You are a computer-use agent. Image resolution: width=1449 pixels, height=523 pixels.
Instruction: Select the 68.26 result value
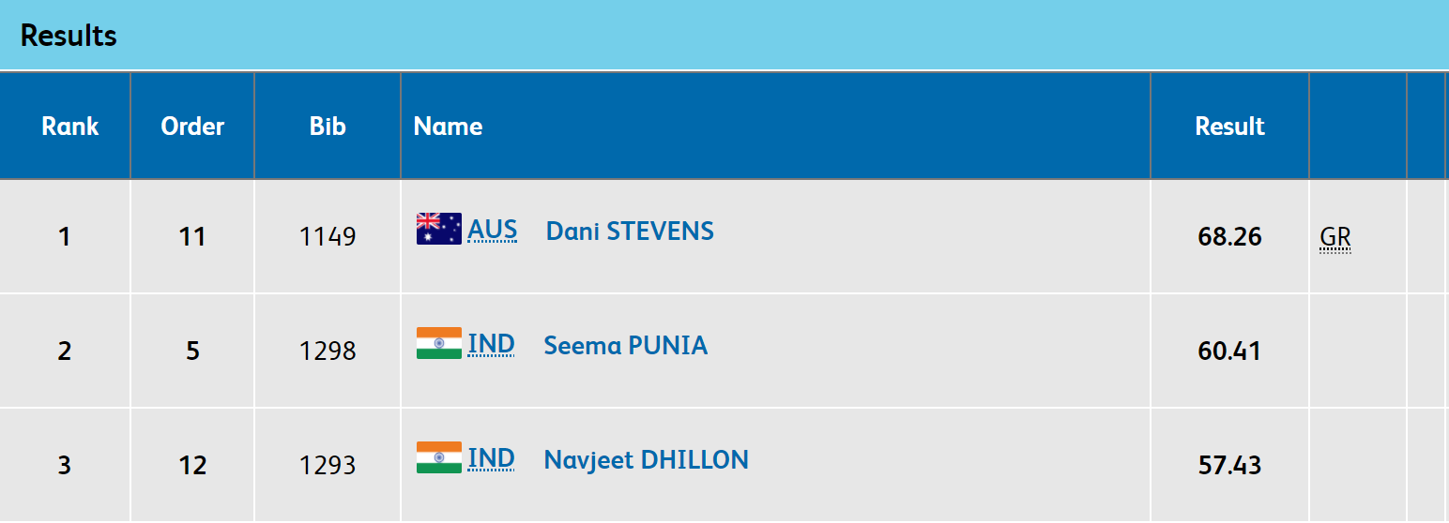[1229, 236]
